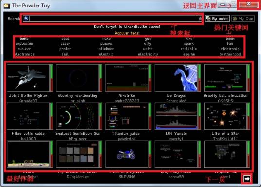Go to next page with arrow button

[247, 179]
